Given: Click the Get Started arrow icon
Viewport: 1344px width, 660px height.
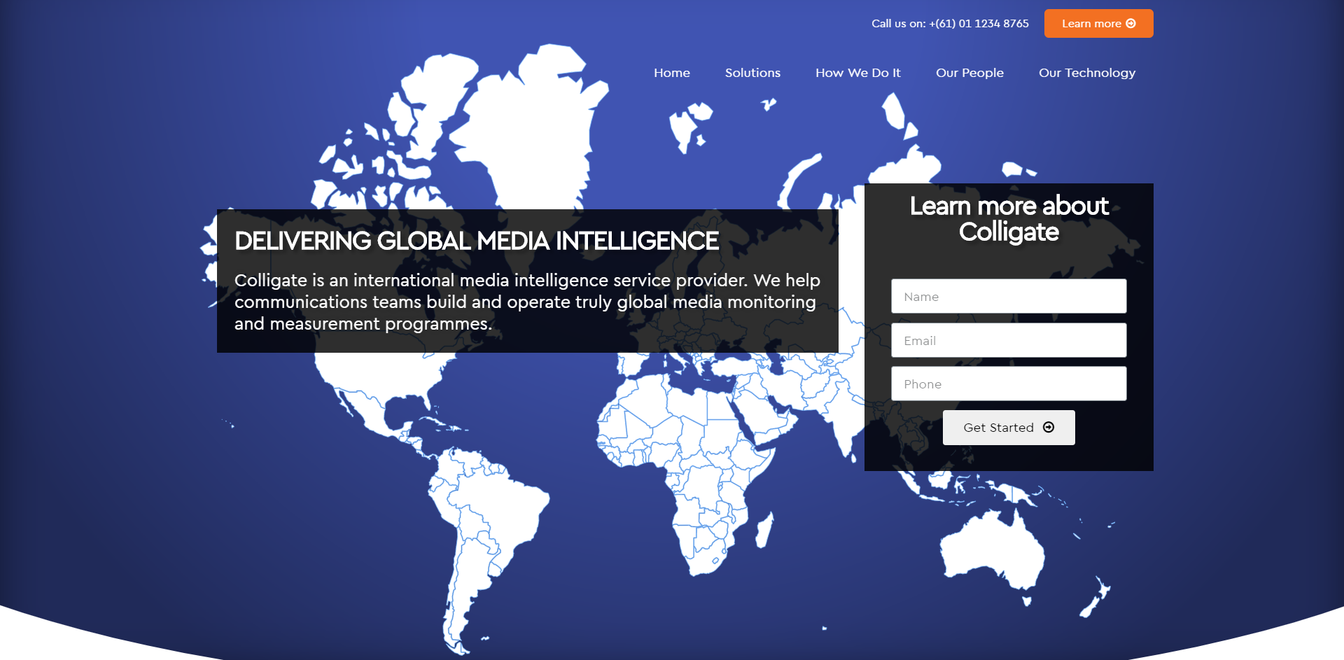Looking at the screenshot, I should 1049,428.
